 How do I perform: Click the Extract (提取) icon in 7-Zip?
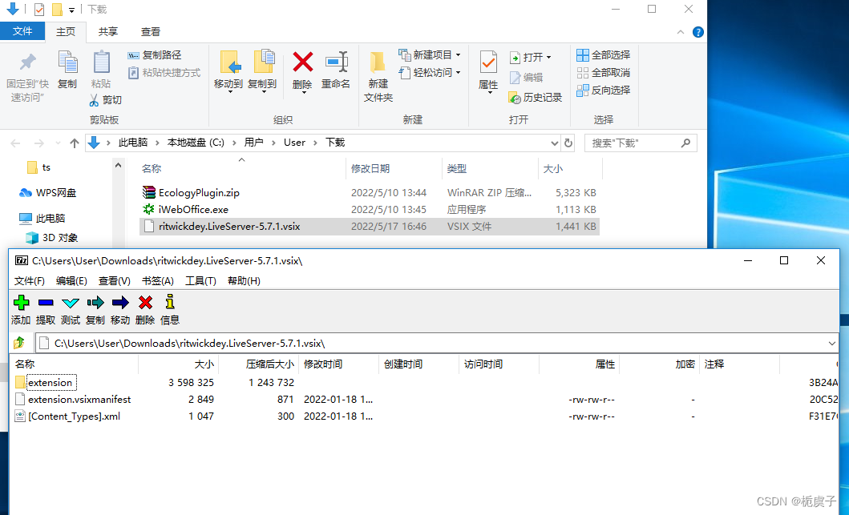pos(46,303)
